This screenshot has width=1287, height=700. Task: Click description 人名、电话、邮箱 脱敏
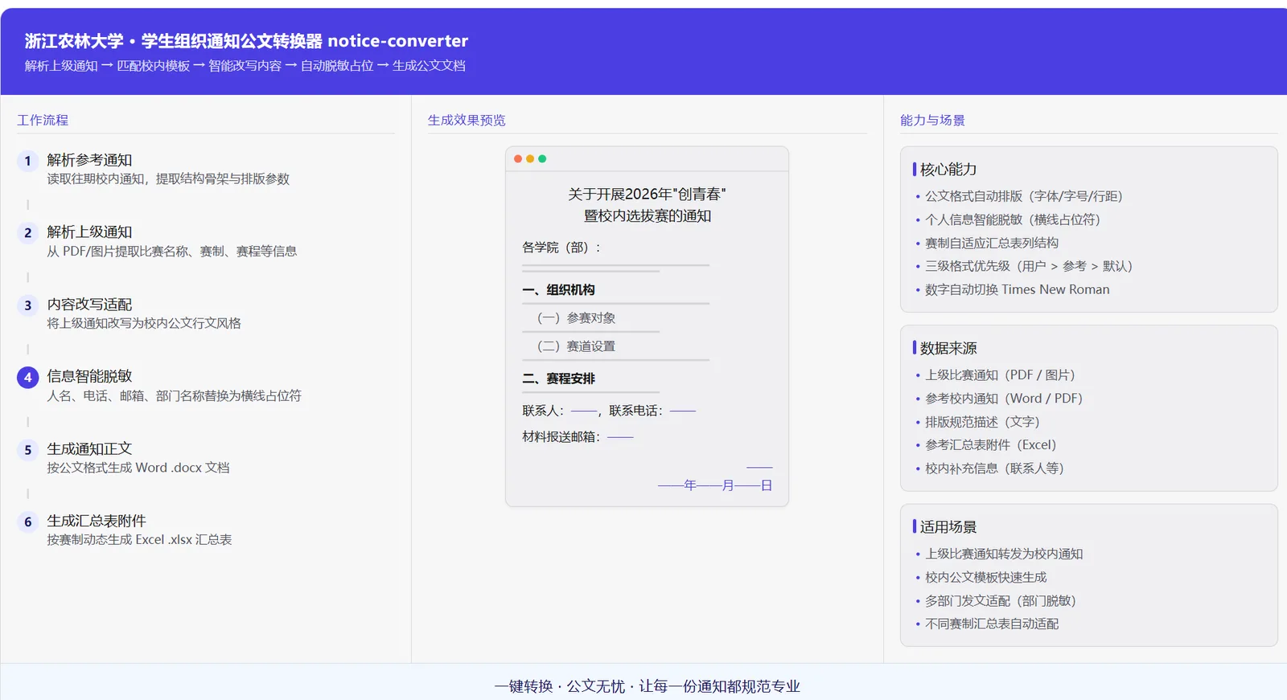(x=174, y=395)
